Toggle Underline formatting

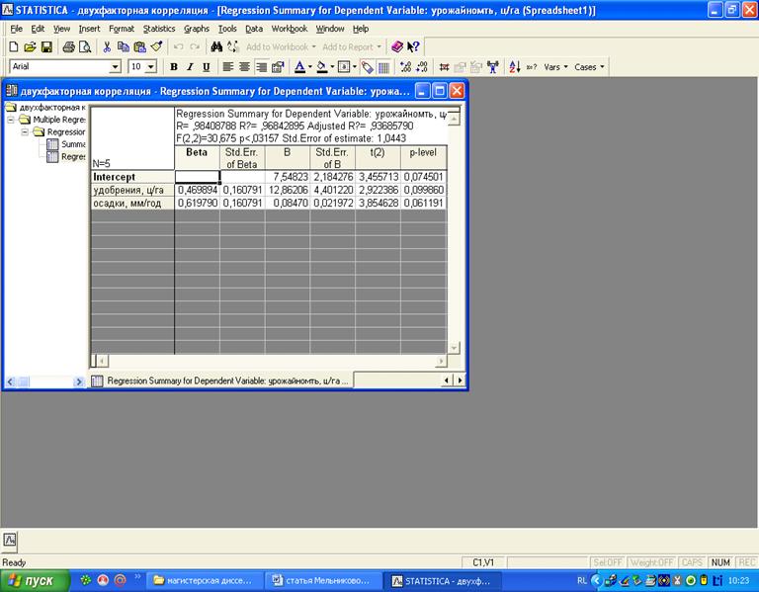206,67
